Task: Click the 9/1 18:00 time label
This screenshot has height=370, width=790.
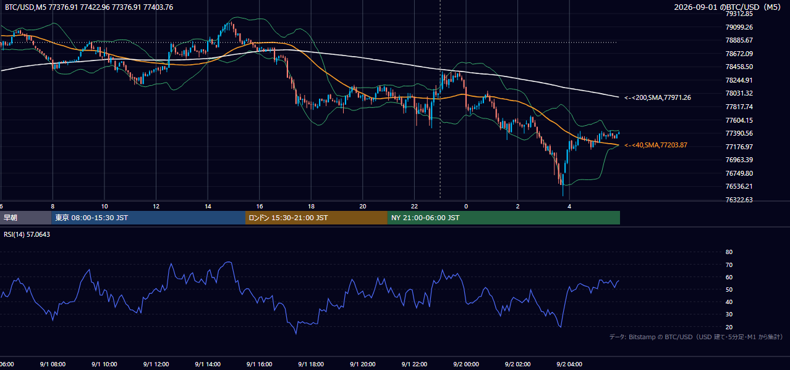Action: point(311,364)
